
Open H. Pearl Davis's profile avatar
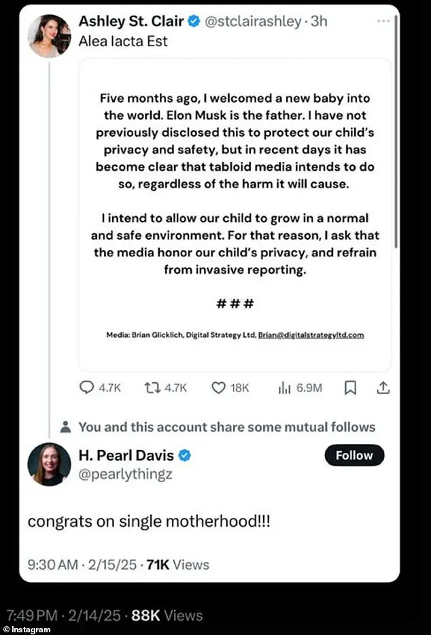tap(49, 464)
